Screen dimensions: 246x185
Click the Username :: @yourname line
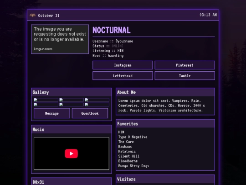click(113, 41)
